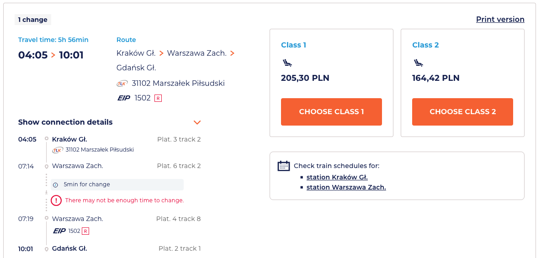Collapse connection details with the orange chevron
The width and height of the screenshot is (541, 258).
[x=197, y=122]
